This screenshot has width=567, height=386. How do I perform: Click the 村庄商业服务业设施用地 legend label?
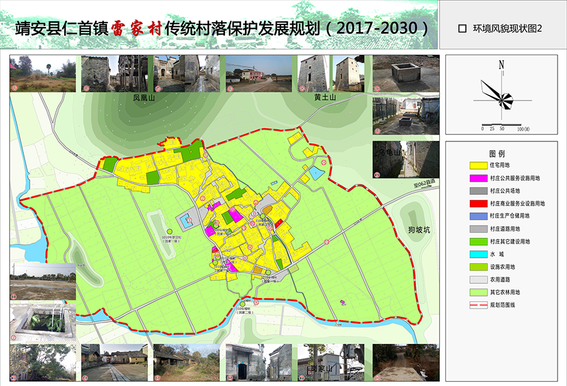pos(517,204)
